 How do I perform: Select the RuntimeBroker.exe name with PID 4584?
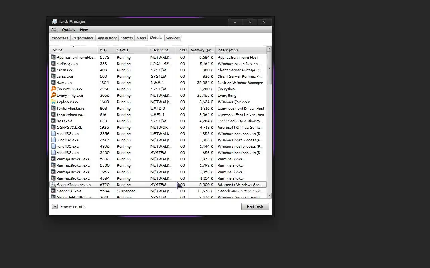pyautogui.click(x=73, y=178)
